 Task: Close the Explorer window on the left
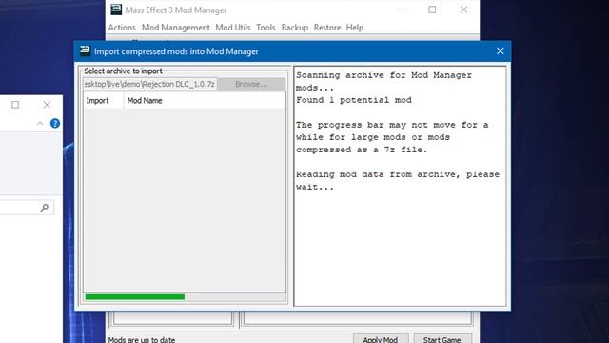(47, 105)
